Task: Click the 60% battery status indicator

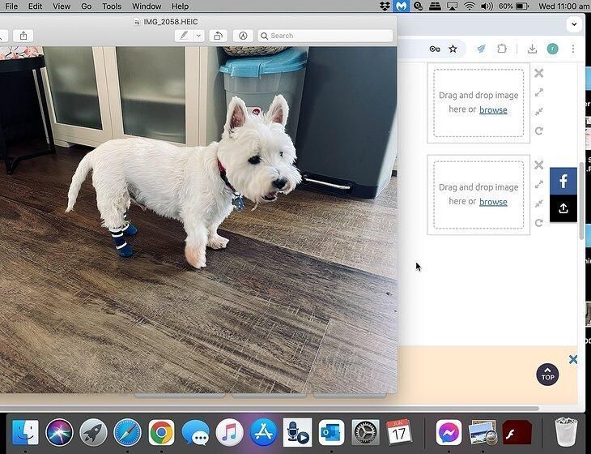Action: tap(513, 6)
